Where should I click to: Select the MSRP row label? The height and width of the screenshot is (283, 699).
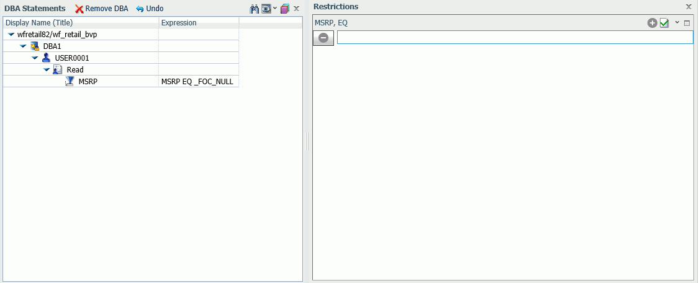pyautogui.click(x=88, y=81)
